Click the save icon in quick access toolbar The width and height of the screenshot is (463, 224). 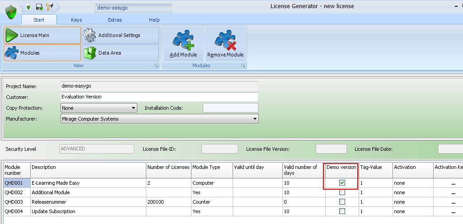click(39, 7)
